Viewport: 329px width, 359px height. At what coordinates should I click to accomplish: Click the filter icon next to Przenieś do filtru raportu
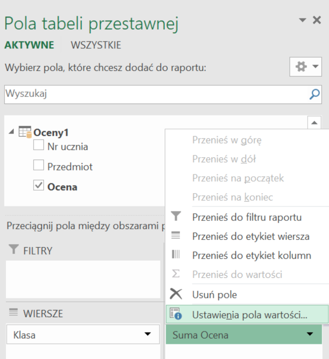tap(176, 217)
